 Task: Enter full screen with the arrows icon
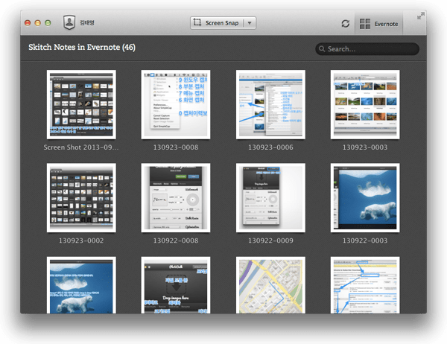coord(419,16)
